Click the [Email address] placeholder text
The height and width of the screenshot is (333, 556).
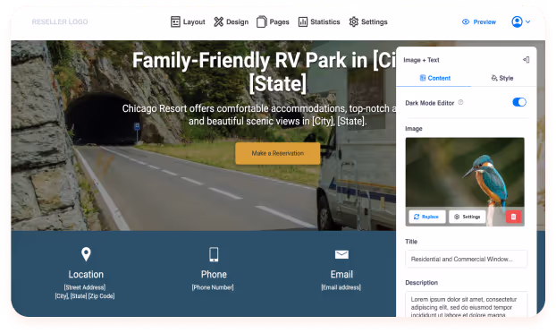(x=341, y=287)
